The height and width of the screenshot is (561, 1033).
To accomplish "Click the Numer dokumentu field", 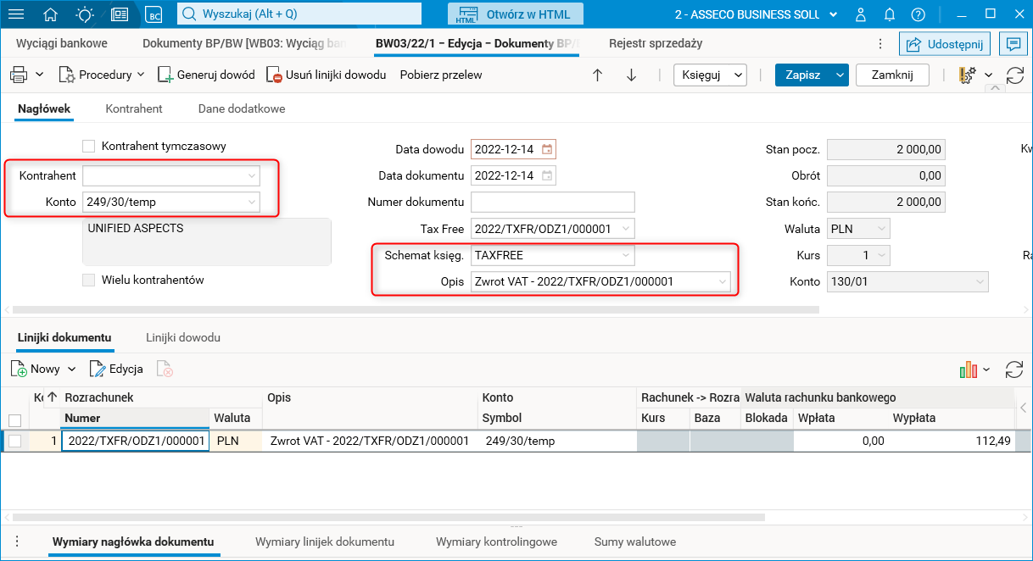I will pos(553,202).
